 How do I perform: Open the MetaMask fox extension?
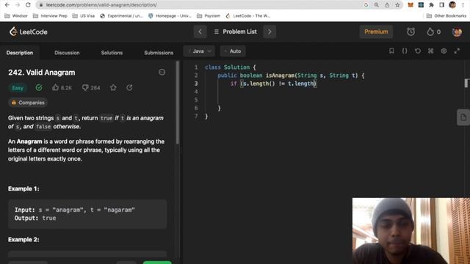click(411, 5)
